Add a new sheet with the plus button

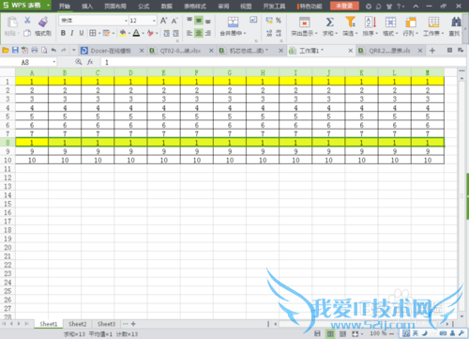(x=133, y=324)
